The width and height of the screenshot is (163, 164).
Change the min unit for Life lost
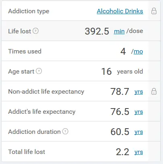119,31
